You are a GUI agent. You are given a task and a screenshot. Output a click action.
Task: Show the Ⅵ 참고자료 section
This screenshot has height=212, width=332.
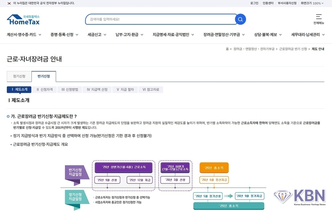click(x=150, y=89)
